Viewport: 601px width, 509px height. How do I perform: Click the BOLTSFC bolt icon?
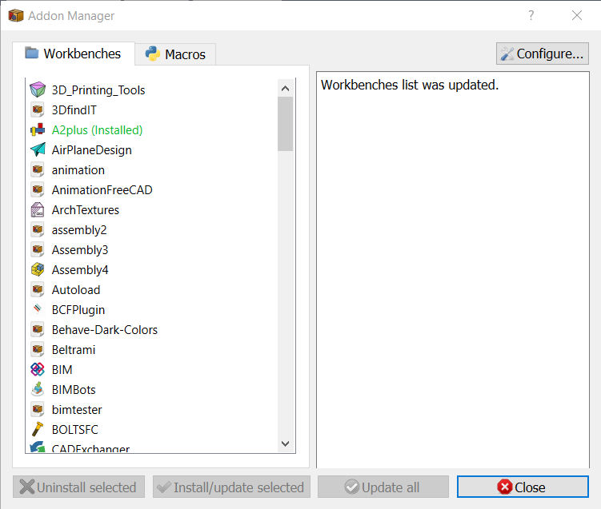pyautogui.click(x=38, y=429)
